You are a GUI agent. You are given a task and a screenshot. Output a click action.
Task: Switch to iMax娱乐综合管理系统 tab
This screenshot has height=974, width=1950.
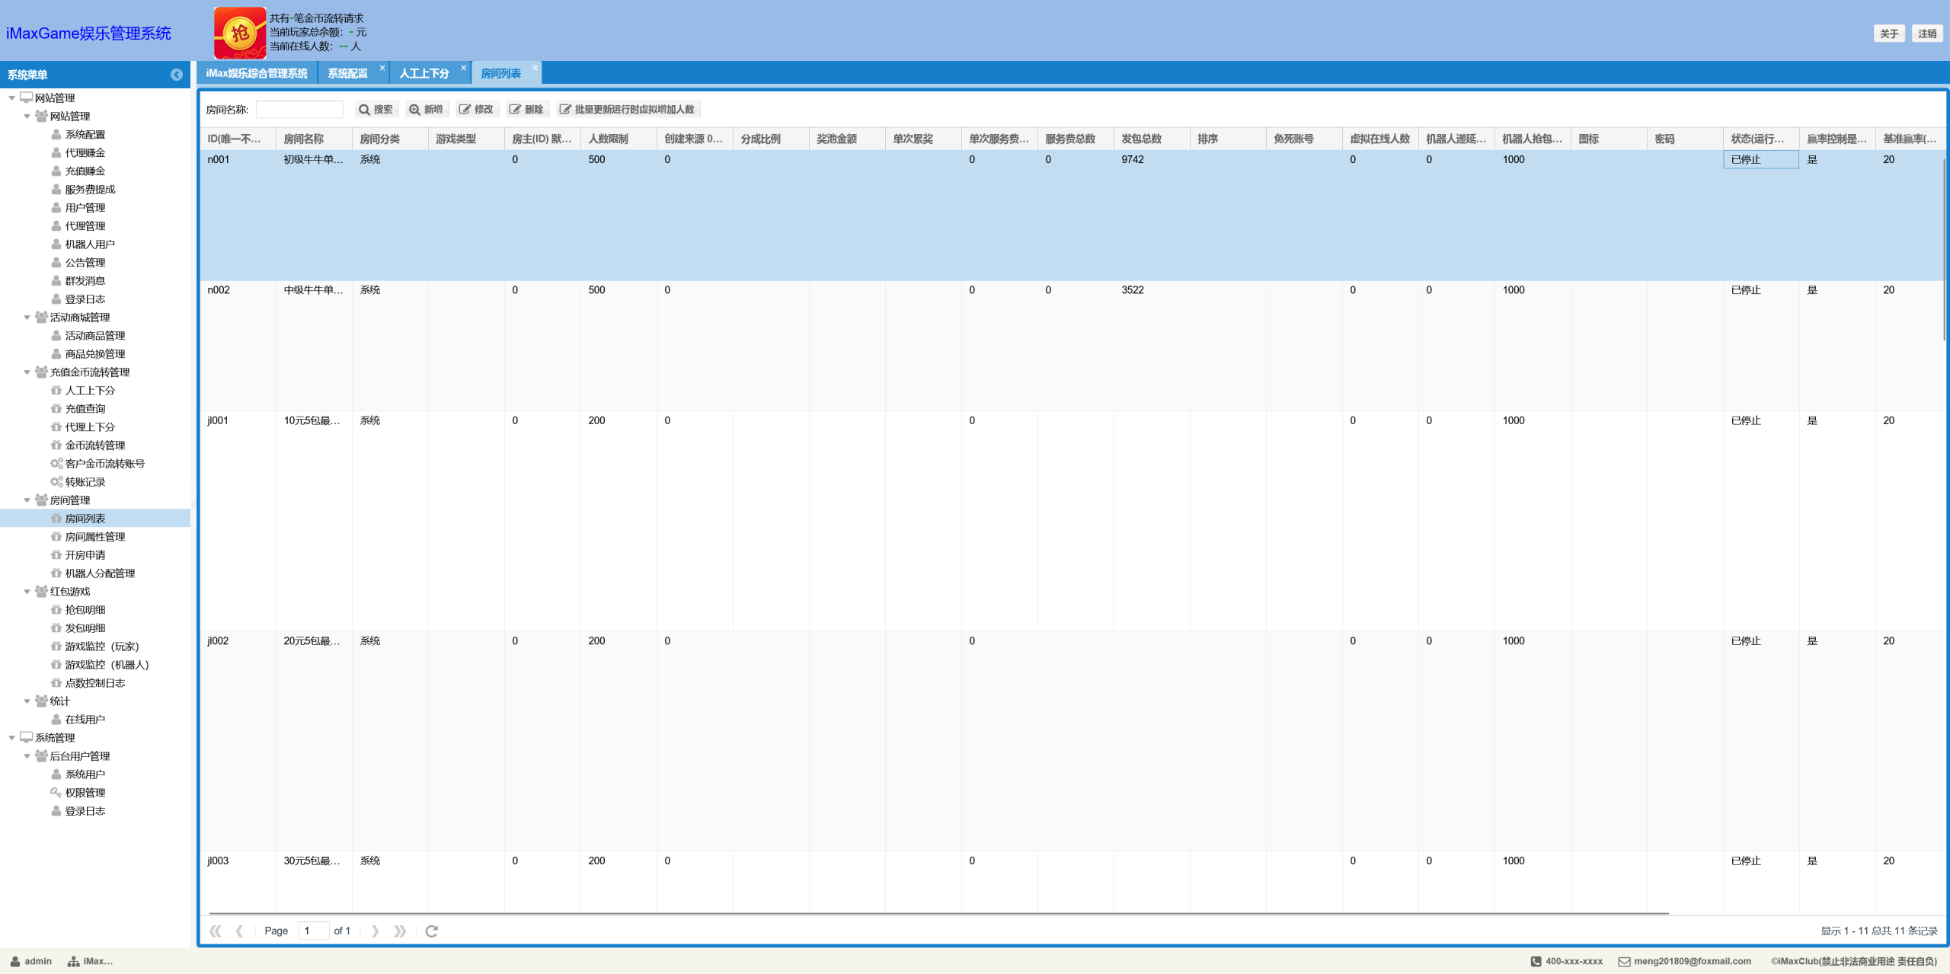[x=257, y=74]
